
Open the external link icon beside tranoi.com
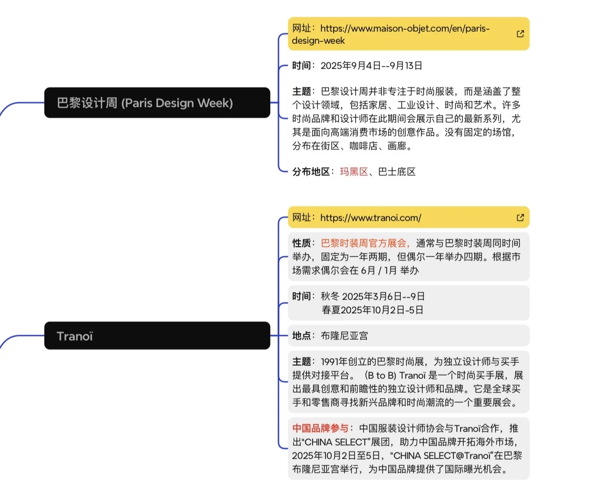[520, 217]
